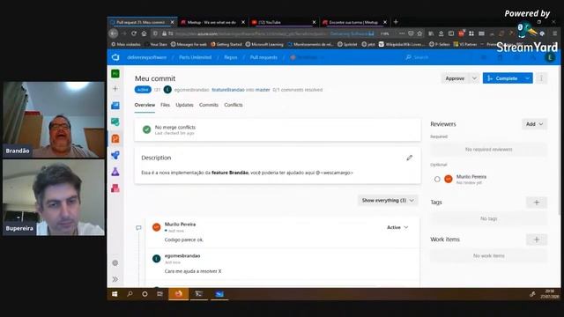Image resolution: width=564 pixels, height=317 pixels.
Task: Switch to Commits tab
Action: click(209, 105)
